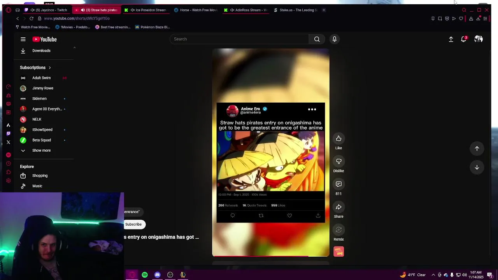498x280 pixels.
Task: Switch to the Stake.us tab
Action: click(296, 10)
